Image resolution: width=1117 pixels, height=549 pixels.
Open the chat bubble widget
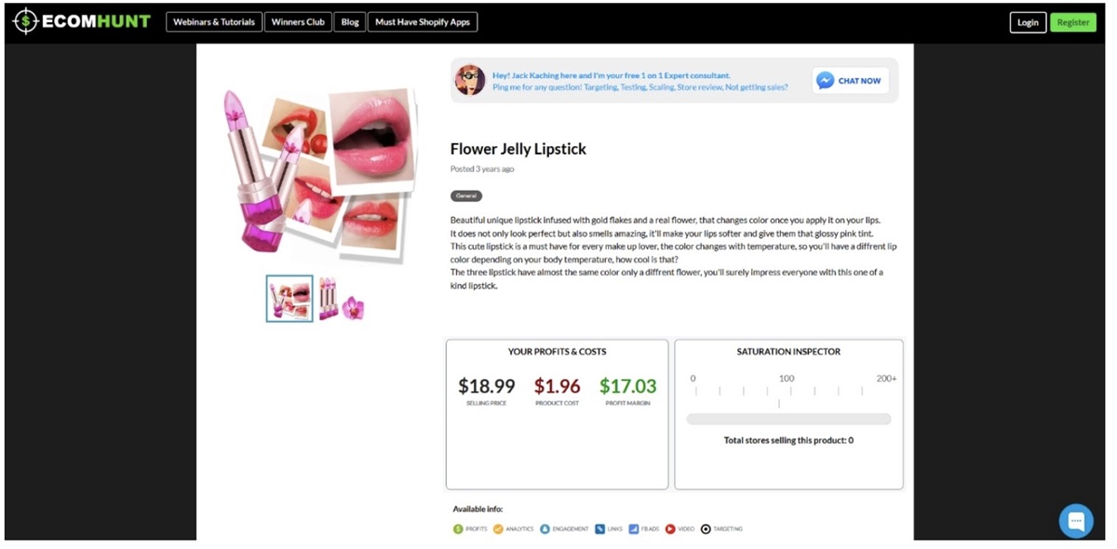click(1076, 520)
